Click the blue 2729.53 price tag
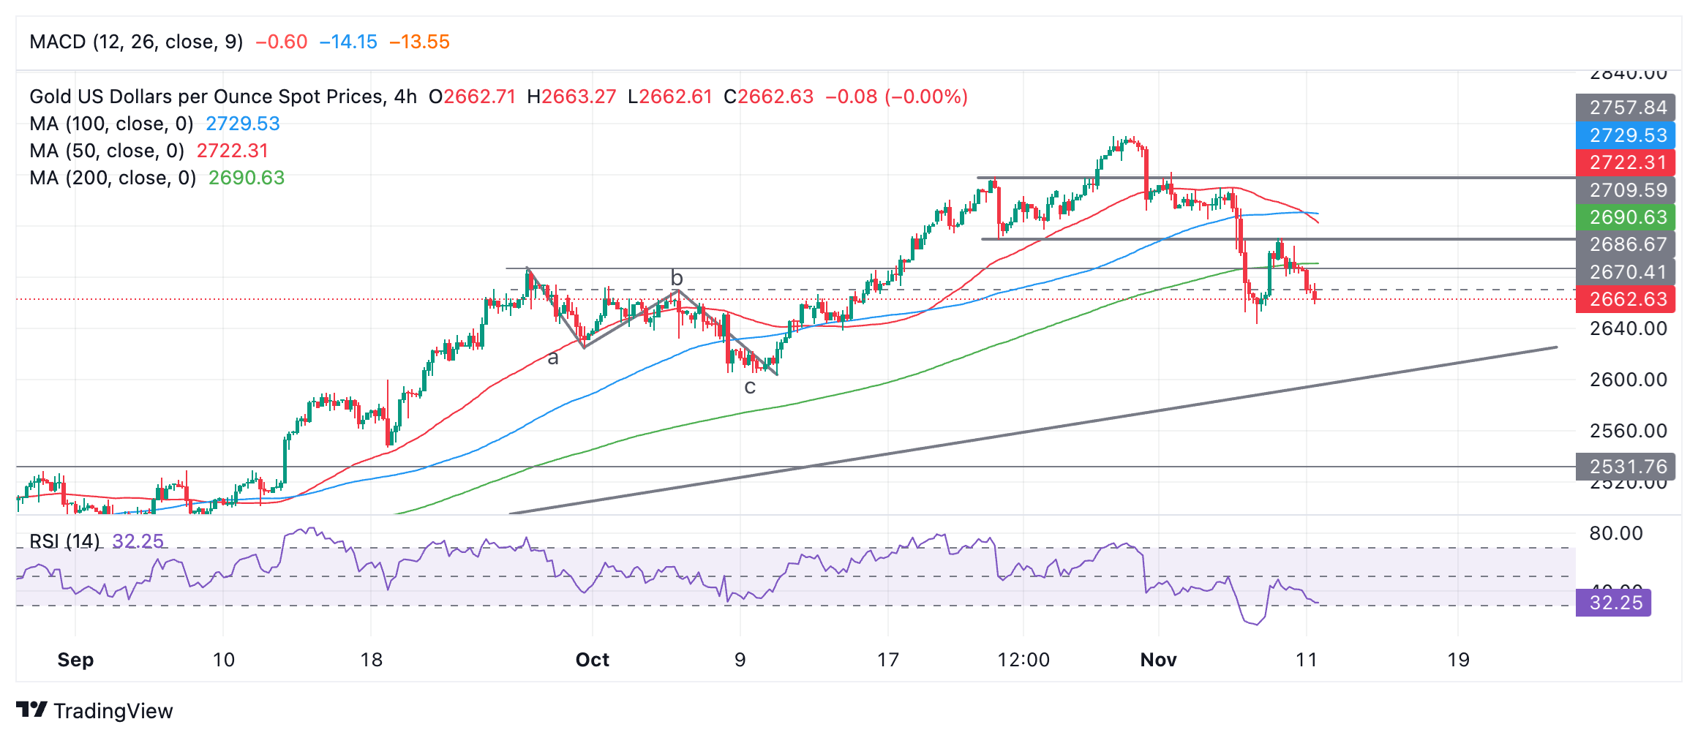The height and width of the screenshot is (738, 1698). pyautogui.click(x=1628, y=135)
